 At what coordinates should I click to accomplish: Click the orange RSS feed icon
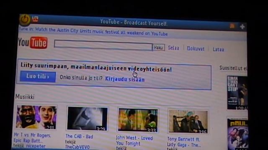point(232,26)
